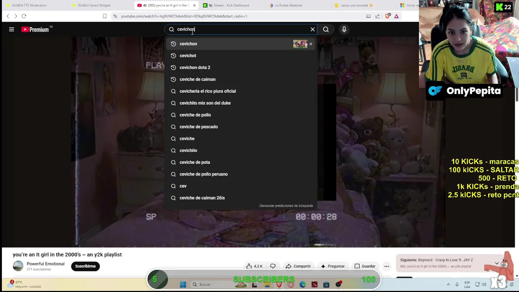The image size is (519, 292).
Task: Open Brave Shields lion icon
Action: pyautogui.click(x=388, y=16)
